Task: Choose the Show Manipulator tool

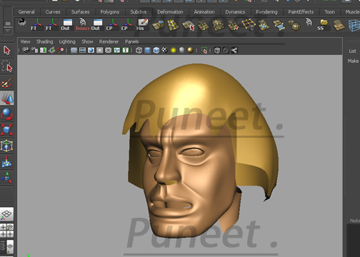Action: [7, 177]
